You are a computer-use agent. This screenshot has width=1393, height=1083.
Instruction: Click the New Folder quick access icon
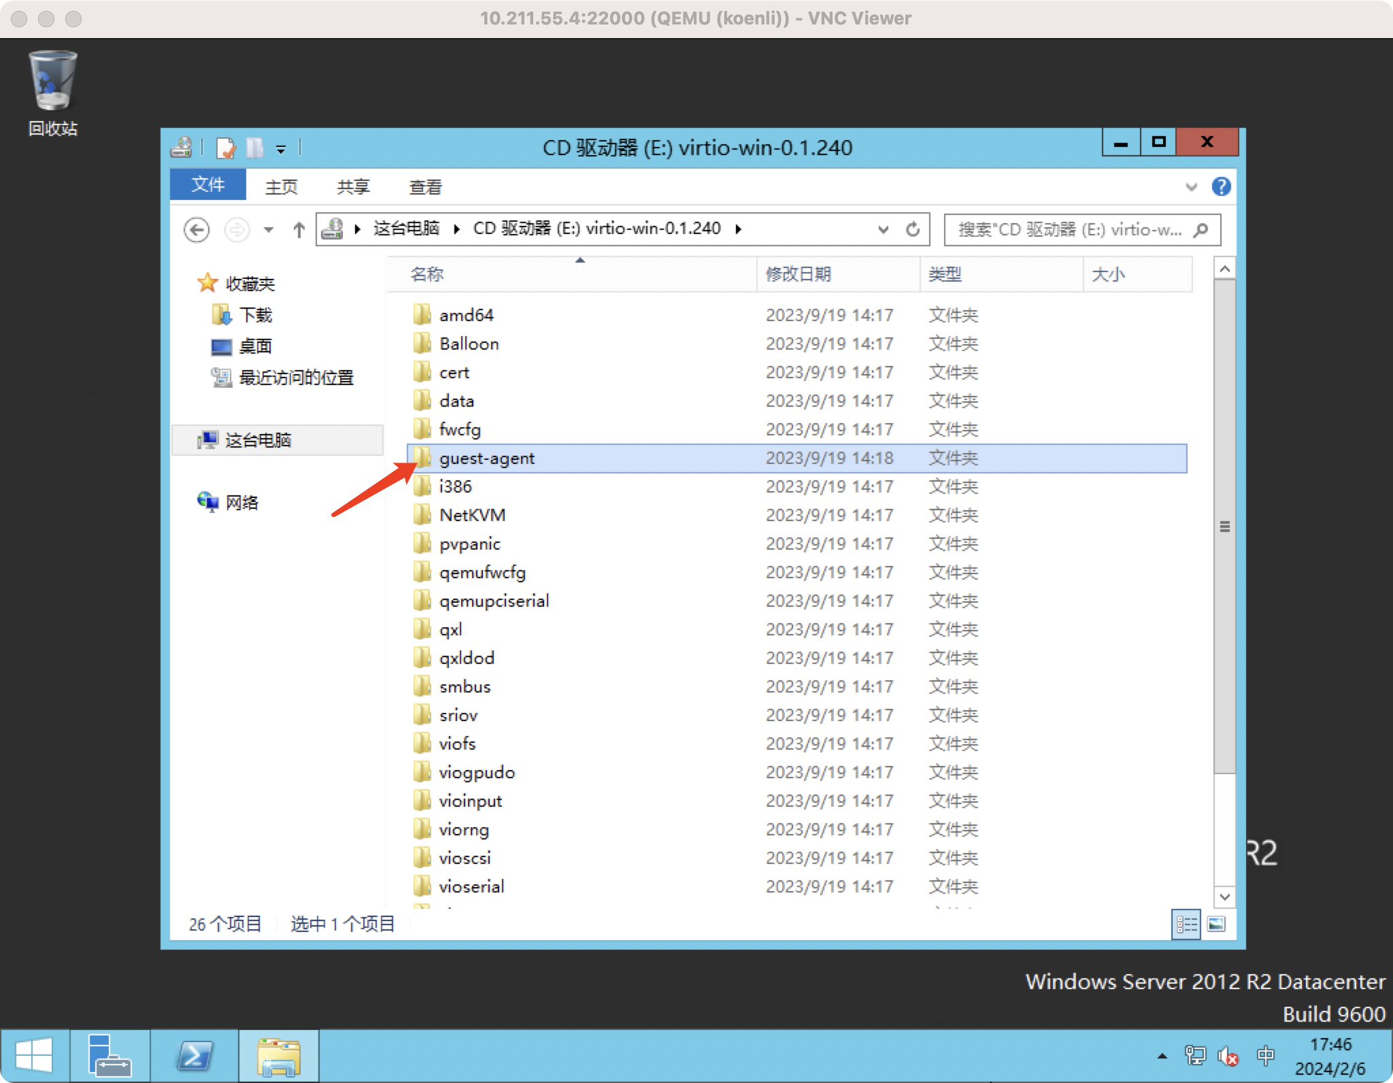coord(255,148)
